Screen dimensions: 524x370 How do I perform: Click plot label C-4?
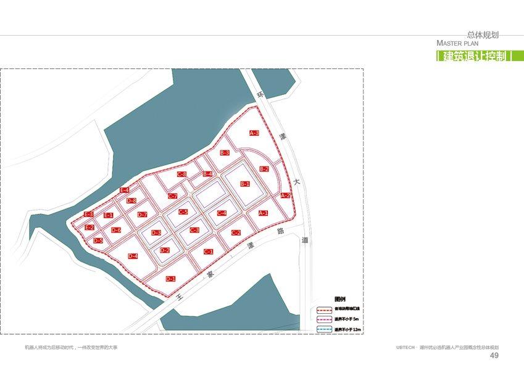222,213
